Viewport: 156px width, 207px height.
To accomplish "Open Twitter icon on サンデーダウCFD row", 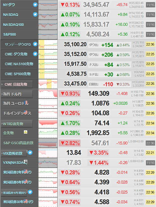I will (35, 44).
